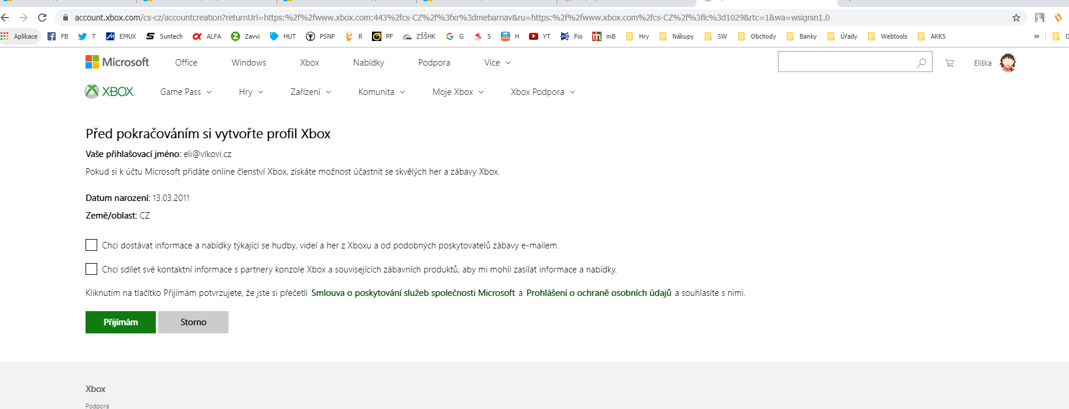Open the SW bookmarks folder

[716, 36]
